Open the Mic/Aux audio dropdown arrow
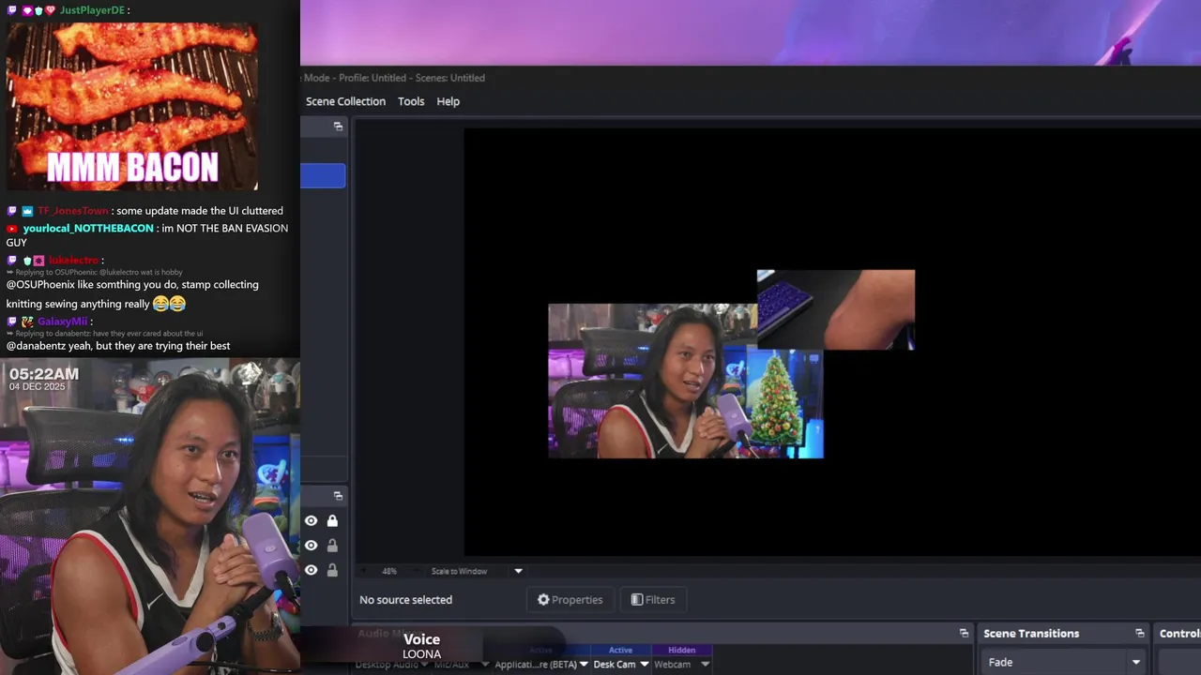The image size is (1201, 675). (x=485, y=665)
